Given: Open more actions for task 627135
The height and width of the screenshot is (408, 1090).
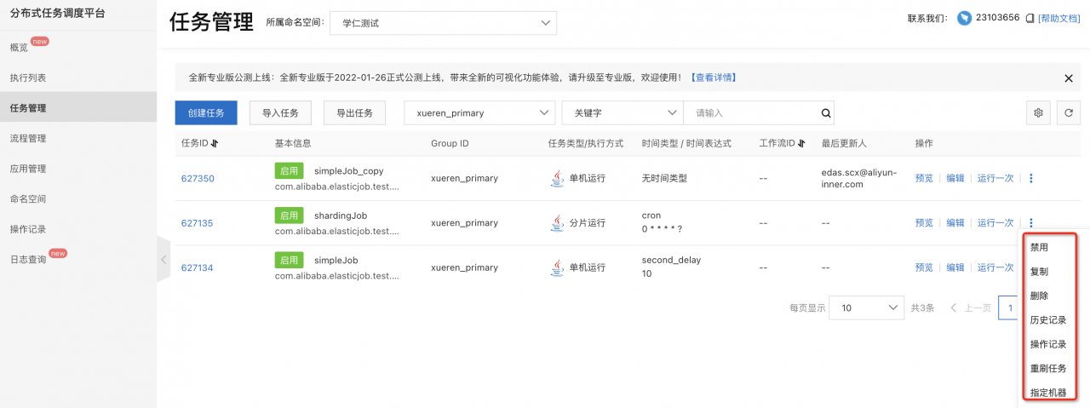Looking at the screenshot, I should point(1031,222).
